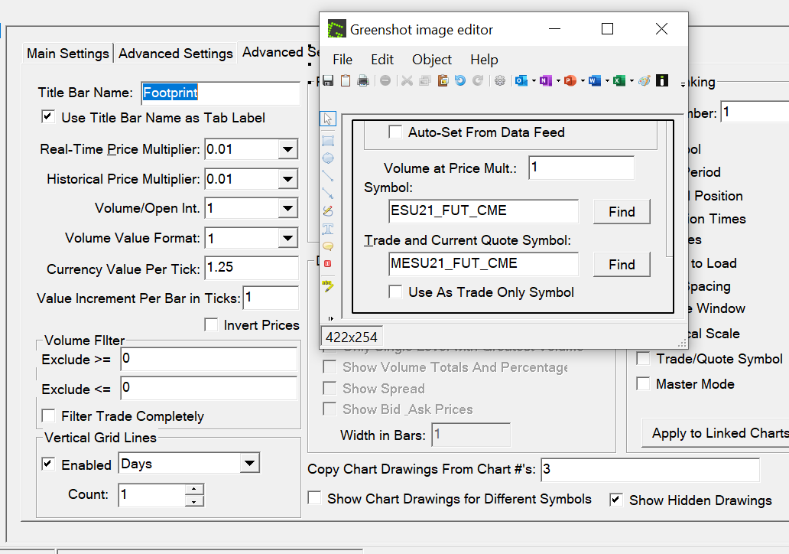This screenshot has height=554, width=789.
Task: Send image to PowerPoint via toolbar icon
Action: (570, 80)
